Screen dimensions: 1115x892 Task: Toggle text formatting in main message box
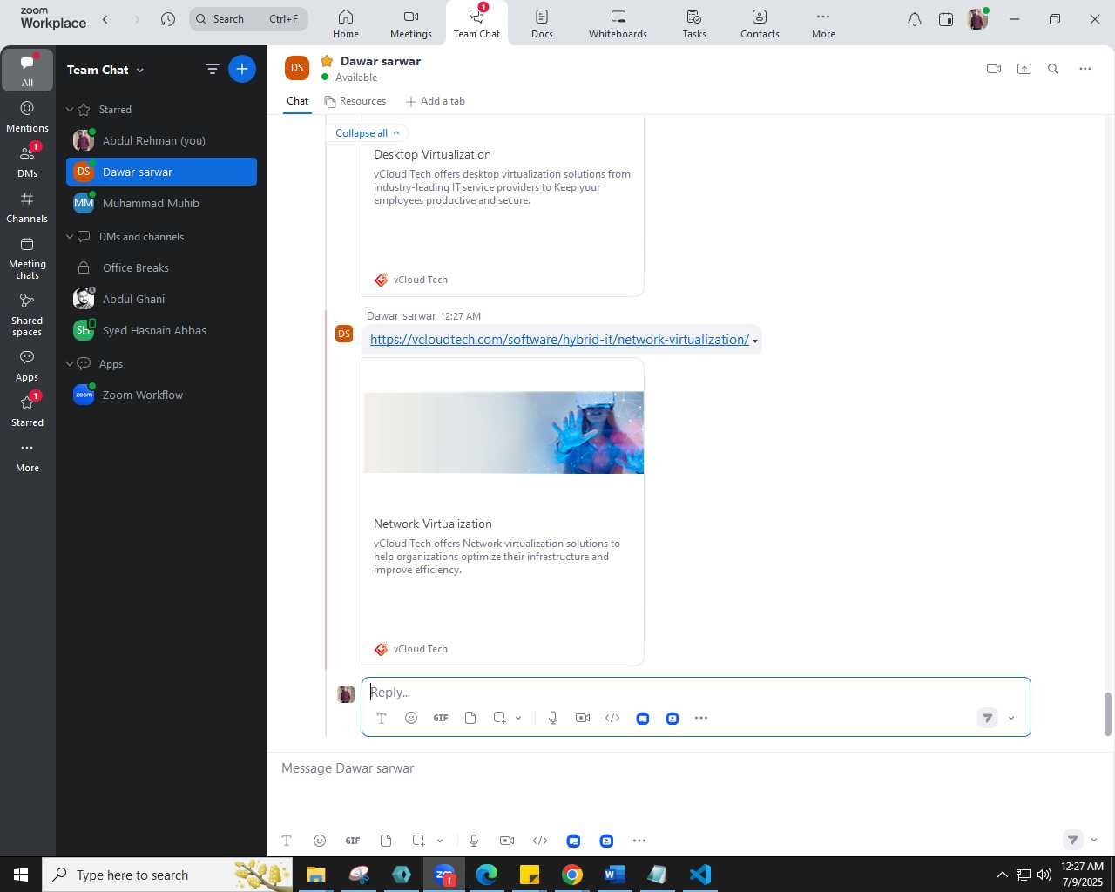point(287,841)
